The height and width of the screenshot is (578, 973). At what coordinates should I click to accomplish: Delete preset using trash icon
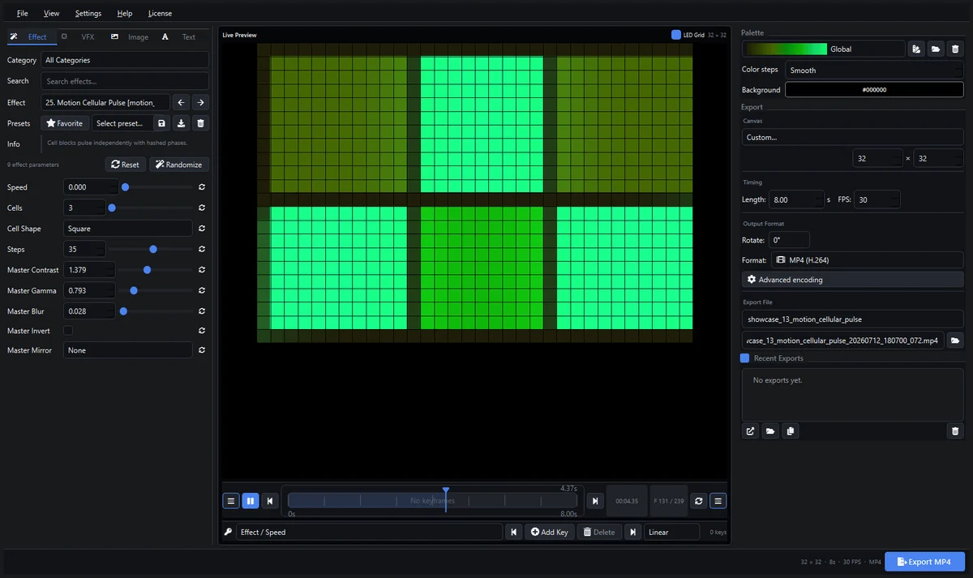[201, 123]
